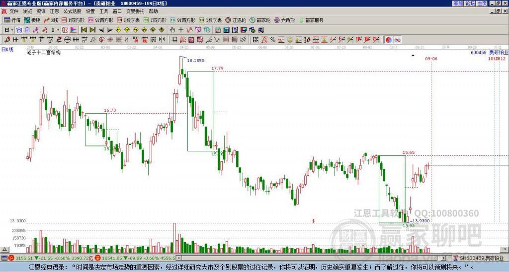The height and width of the screenshot is (272, 509).
Task: Expand the 日 period dropdown
Action: click(12, 30)
